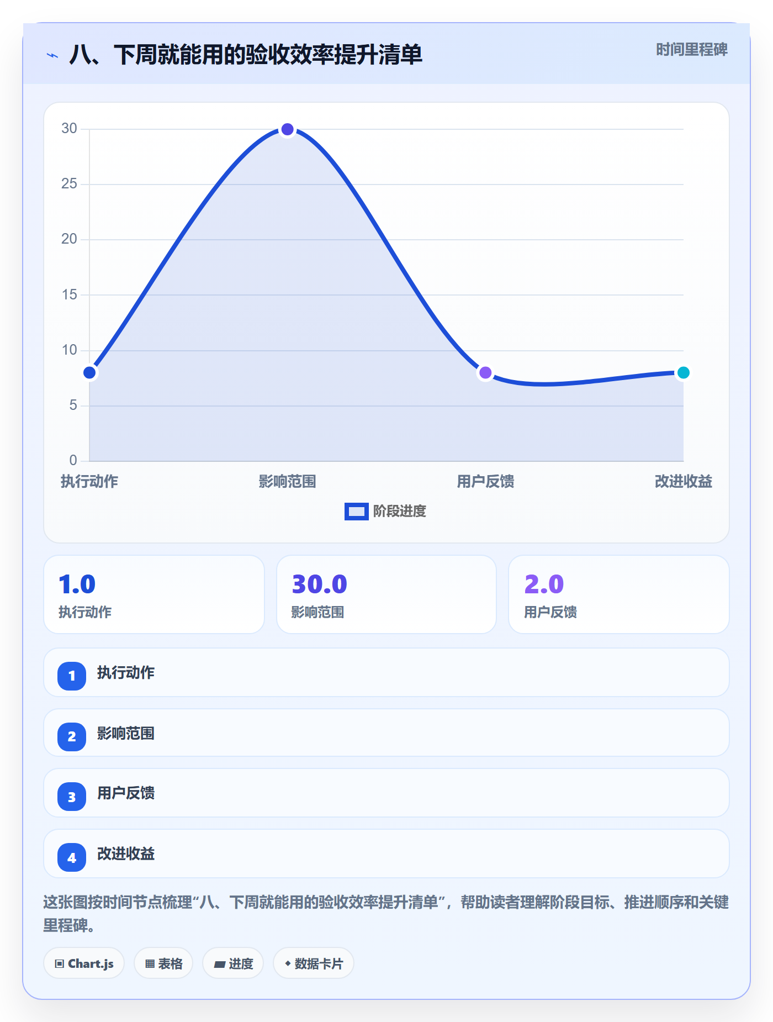The width and height of the screenshot is (773, 1022).
Task: Open the 影响范围 list row text
Action: (x=126, y=734)
